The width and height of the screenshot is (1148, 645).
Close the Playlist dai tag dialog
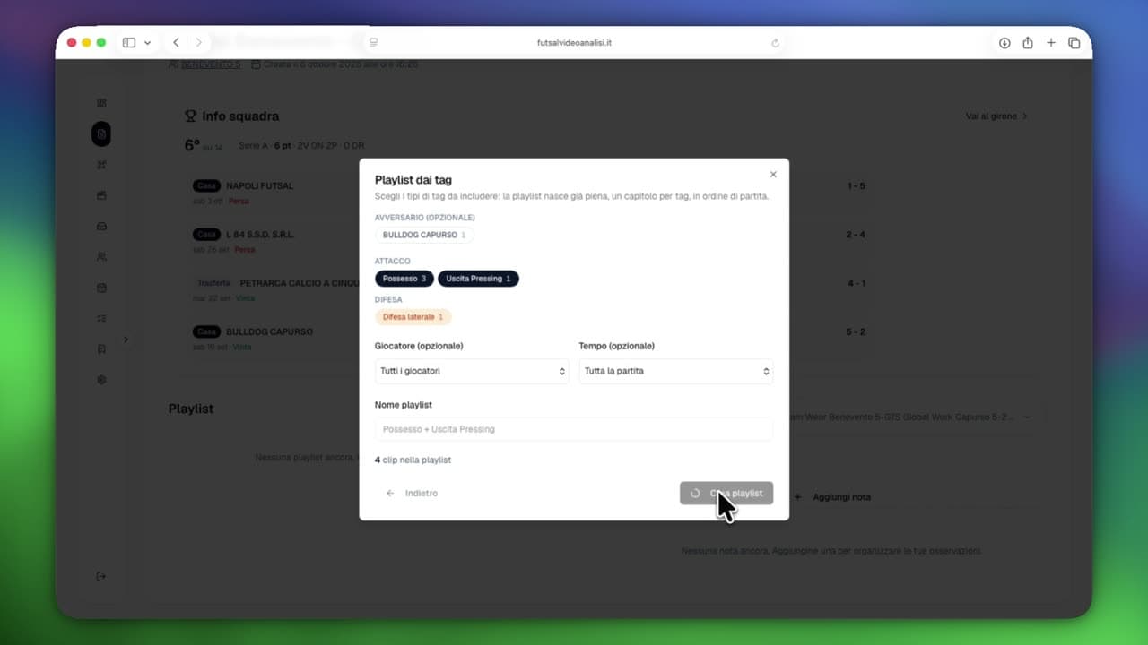click(773, 175)
